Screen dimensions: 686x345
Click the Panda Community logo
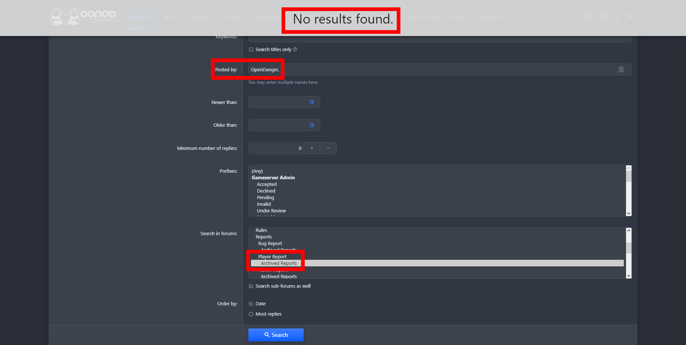pos(83,17)
